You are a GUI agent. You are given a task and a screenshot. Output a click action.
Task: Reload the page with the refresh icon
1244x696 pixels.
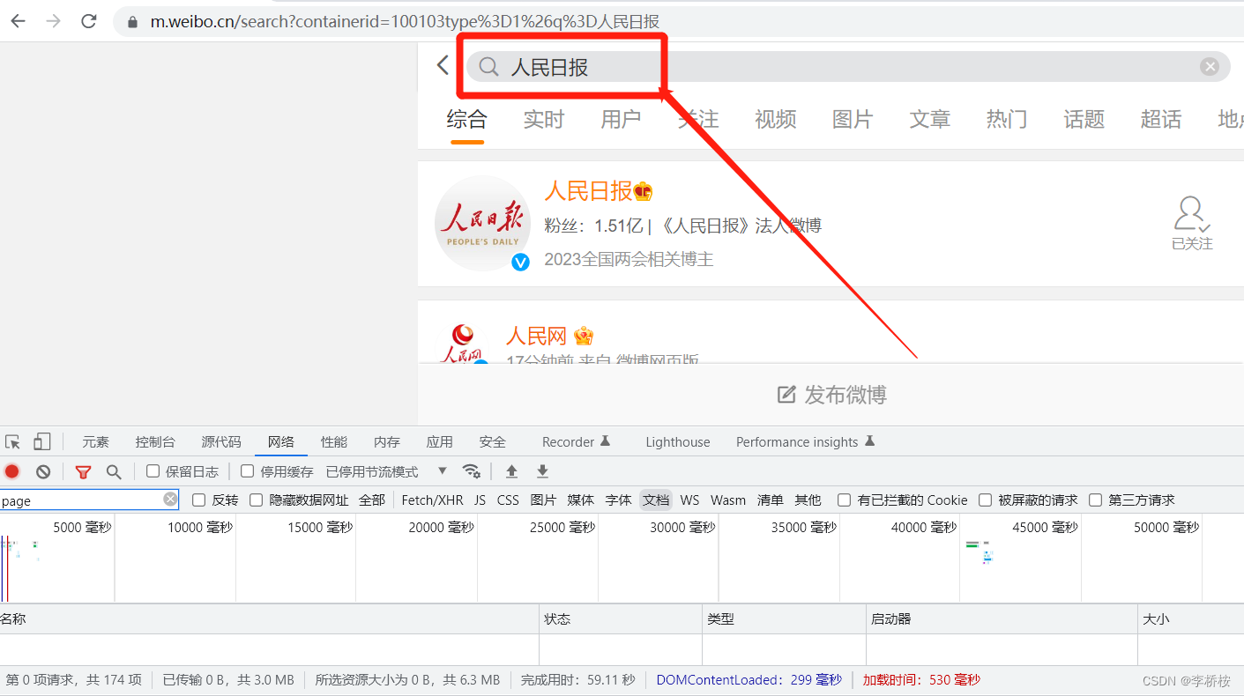click(88, 21)
